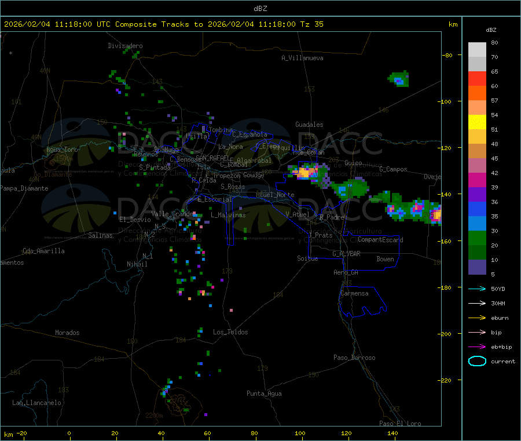Click the Carmensa map label
Screen dimensions: 521x441
pyautogui.click(x=354, y=293)
